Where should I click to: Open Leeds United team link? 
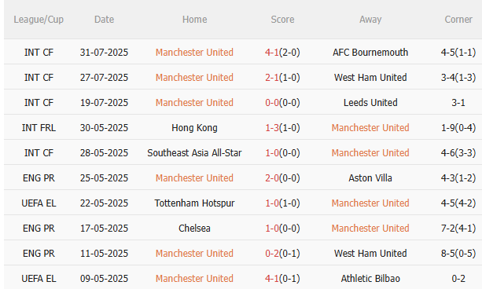pyautogui.click(x=370, y=103)
